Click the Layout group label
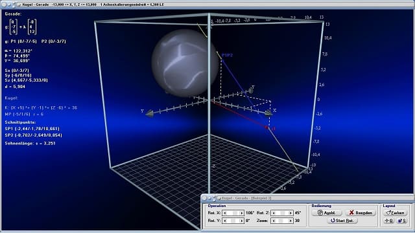 point(389,206)
